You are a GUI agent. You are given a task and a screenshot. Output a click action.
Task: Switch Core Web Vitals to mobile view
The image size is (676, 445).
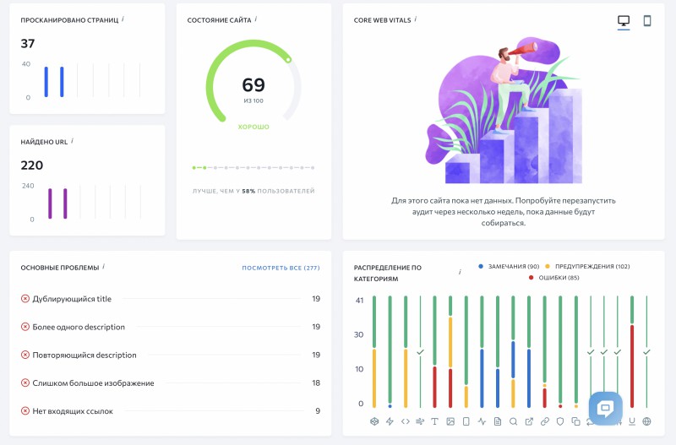647,20
